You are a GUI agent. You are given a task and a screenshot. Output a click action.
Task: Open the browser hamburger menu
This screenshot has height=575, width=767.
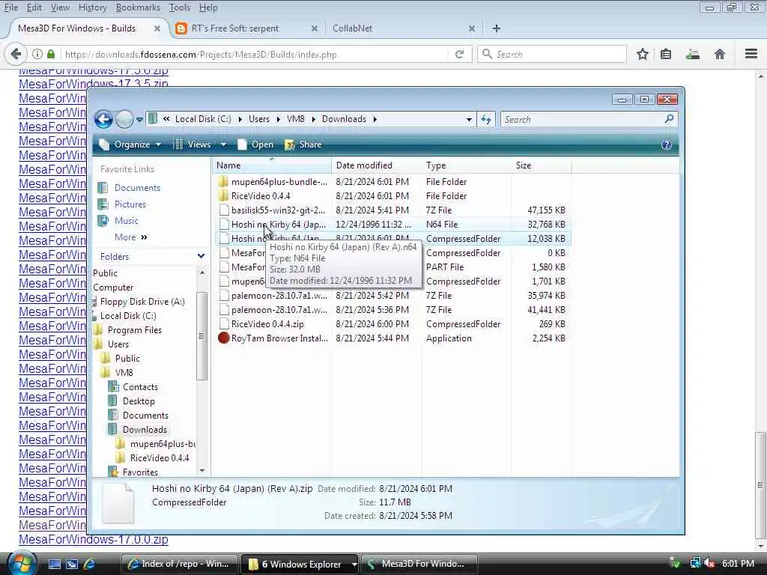coord(751,54)
